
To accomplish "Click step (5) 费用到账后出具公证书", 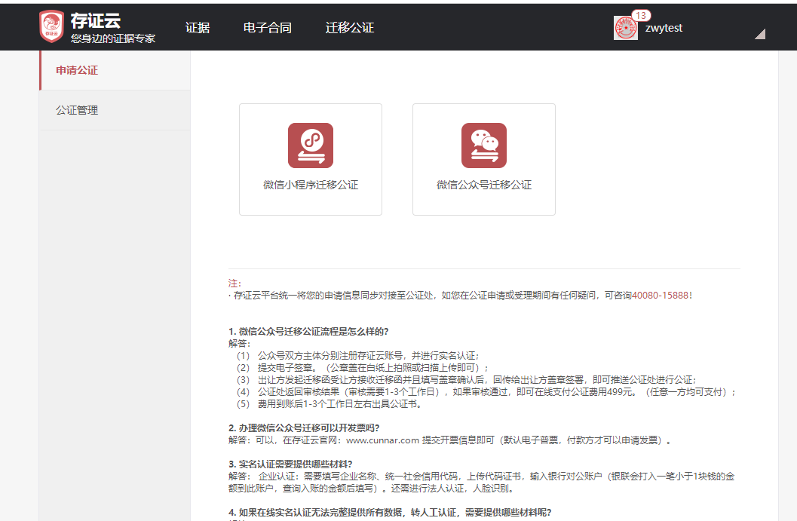I will [329, 404].
